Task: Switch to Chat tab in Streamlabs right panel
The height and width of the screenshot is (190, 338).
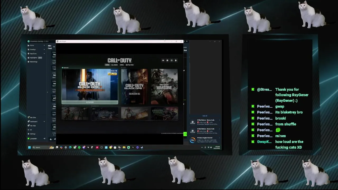Action: (x=185, y=50)
